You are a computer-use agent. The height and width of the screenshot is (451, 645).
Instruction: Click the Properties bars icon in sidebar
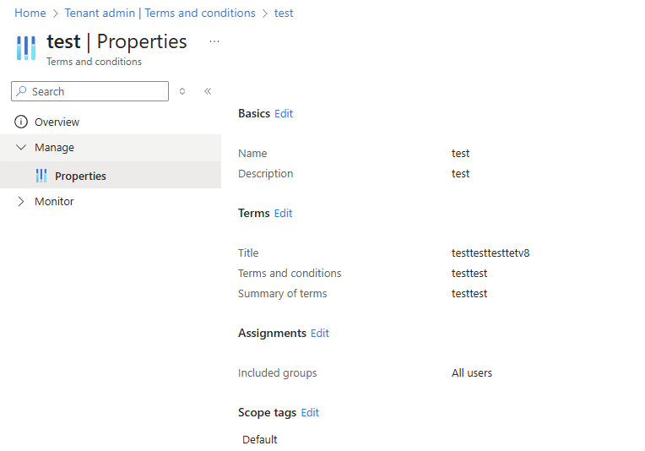(41, 176)
